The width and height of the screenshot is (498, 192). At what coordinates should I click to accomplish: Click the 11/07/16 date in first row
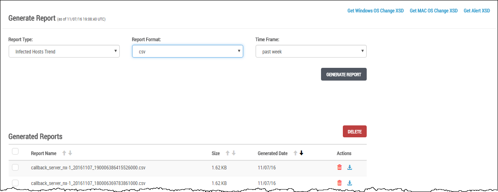click(x=267, y=167)
